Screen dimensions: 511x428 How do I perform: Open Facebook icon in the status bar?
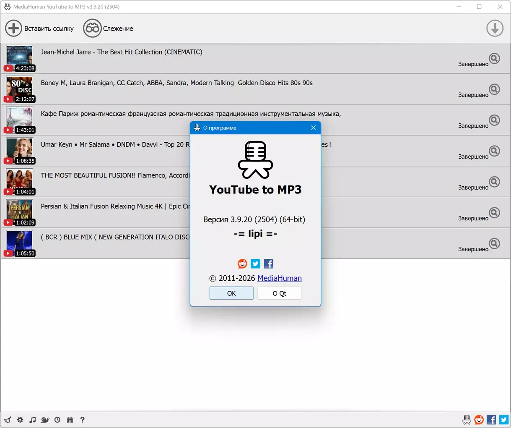(x=491, y=420)
